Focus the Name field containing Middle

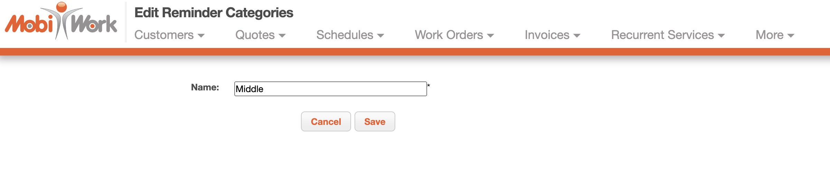tap(330, 89)
